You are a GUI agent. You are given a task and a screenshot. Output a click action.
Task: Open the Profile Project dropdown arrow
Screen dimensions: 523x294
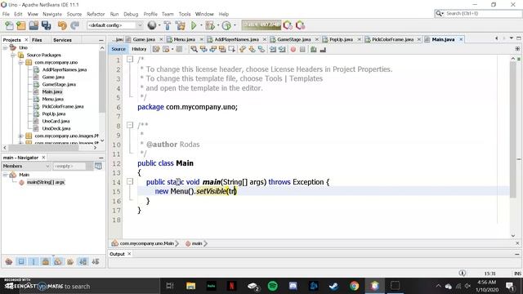click(x=235, y=25)
